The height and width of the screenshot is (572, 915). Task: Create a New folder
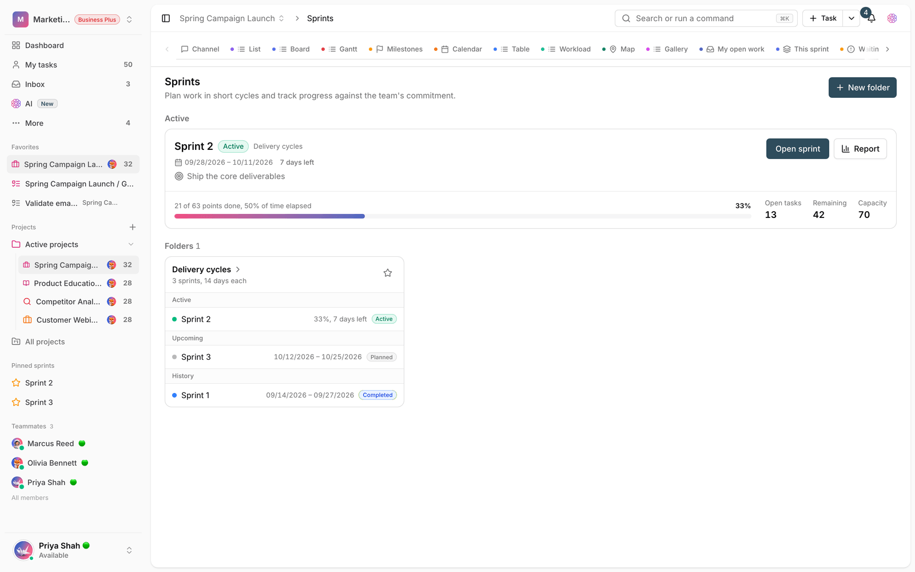click(x=862, y=88)
